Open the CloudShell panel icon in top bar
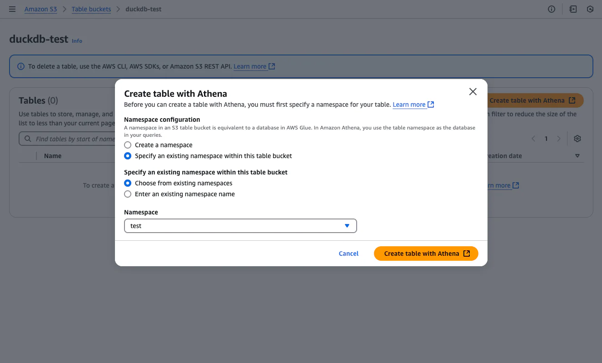Screen dimensions: 602x363 pyautogui.click(x=573, y=9)
